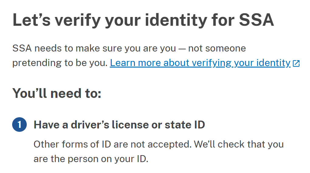Click the You'll need to: subheading
Viewport: 310px width, 173px height.
tap(57, 93)
